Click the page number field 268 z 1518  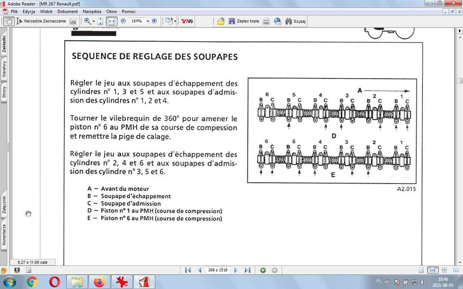[218, 270]
